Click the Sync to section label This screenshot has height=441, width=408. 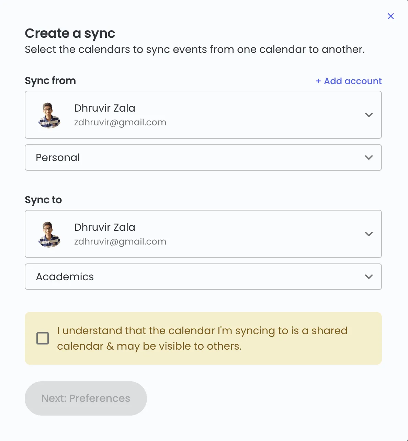coord(43,200)
